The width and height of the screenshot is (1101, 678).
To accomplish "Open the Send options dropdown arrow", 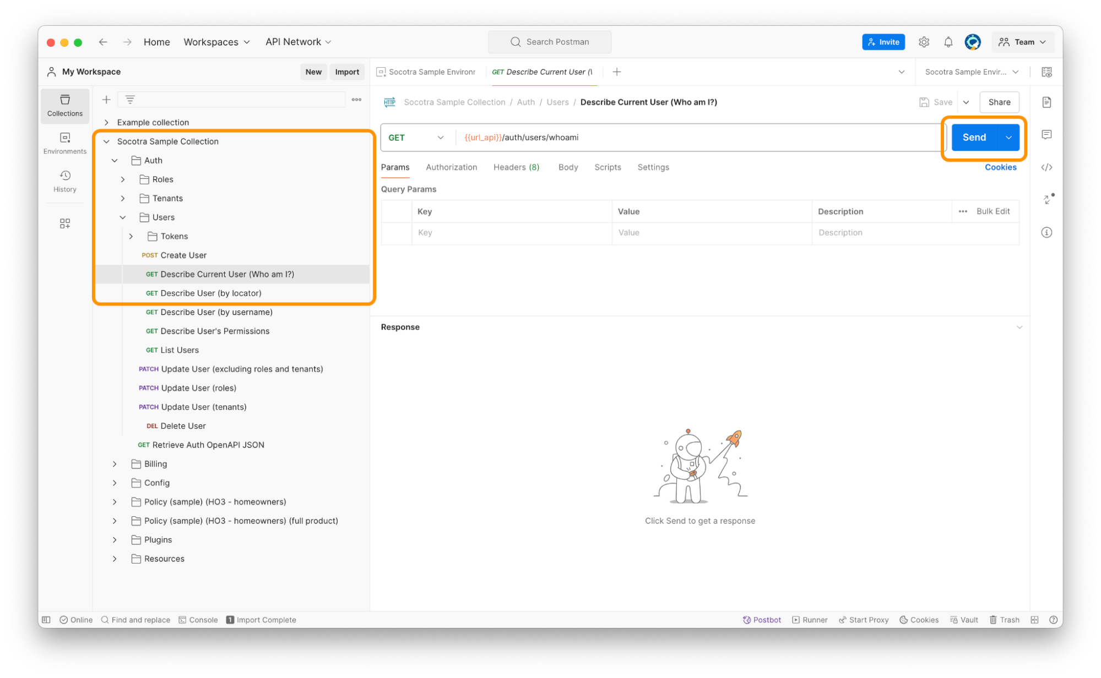I will (1008, 138).
